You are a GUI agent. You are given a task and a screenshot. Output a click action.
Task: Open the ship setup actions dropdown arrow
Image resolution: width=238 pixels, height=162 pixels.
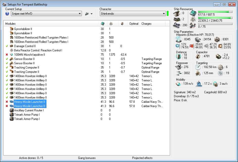[91, 14]
